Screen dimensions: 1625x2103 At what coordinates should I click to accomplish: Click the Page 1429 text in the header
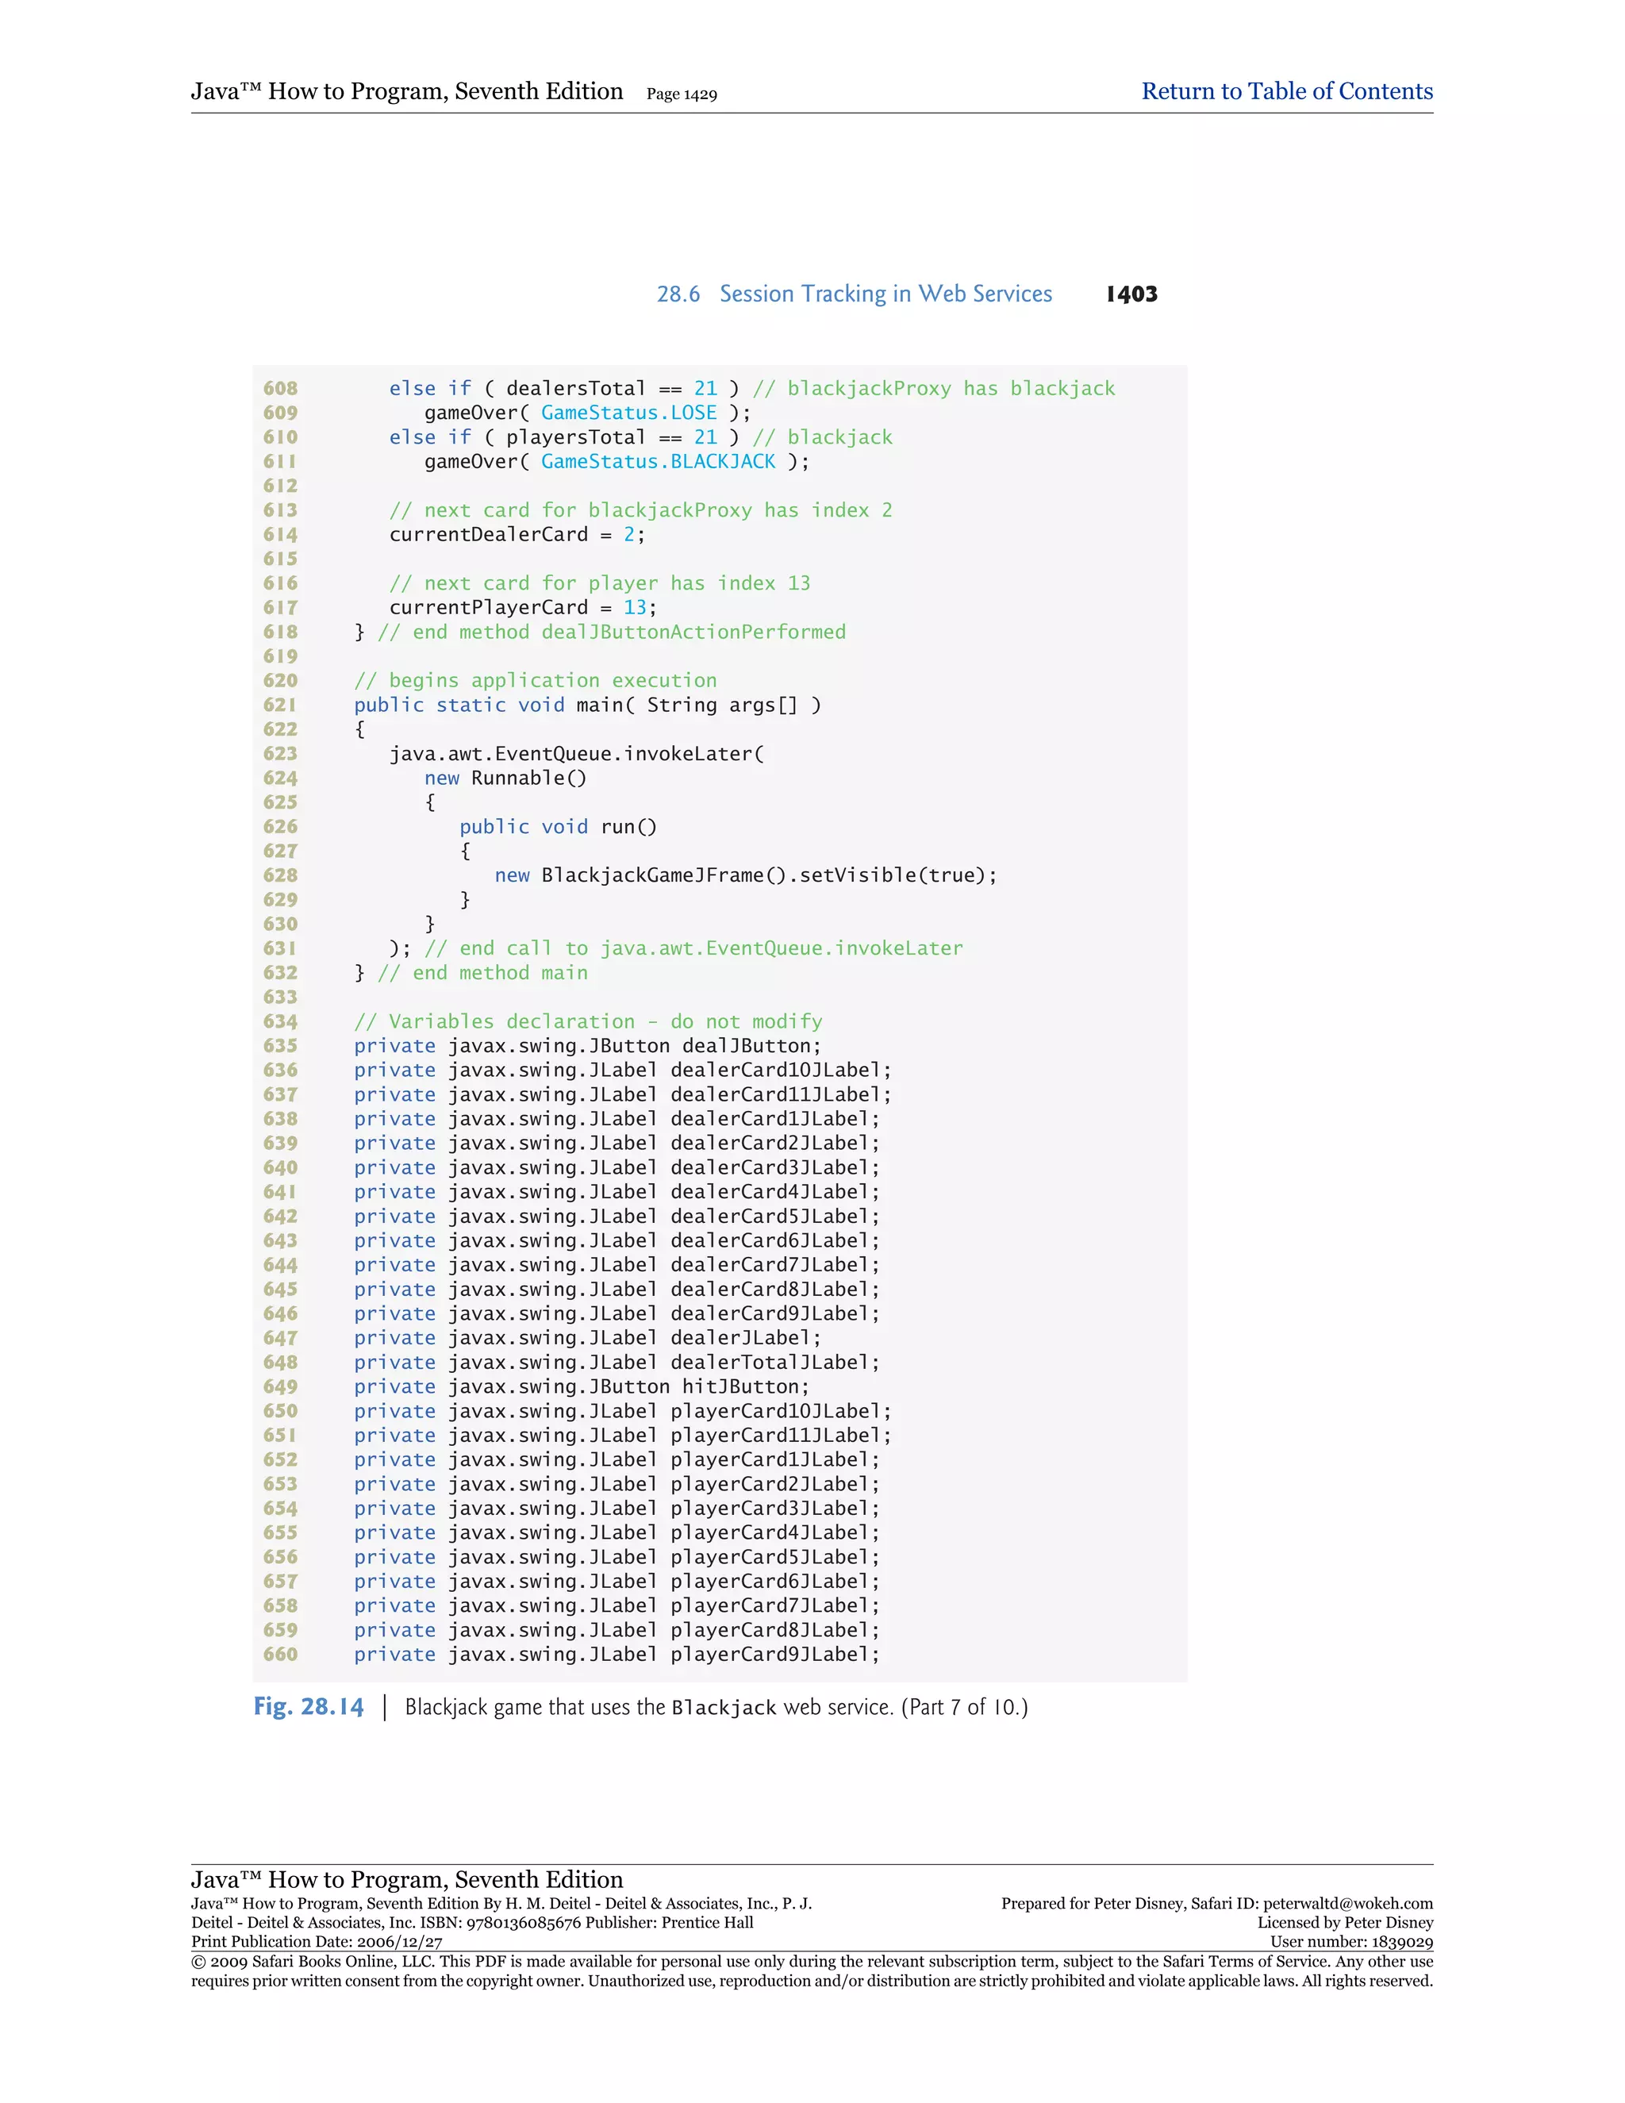click(682, 94)
